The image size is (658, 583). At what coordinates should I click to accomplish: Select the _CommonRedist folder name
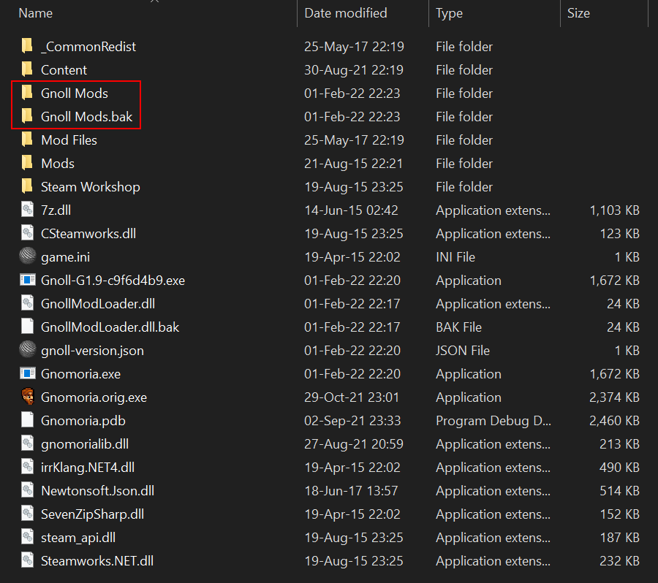click(88, 47)
